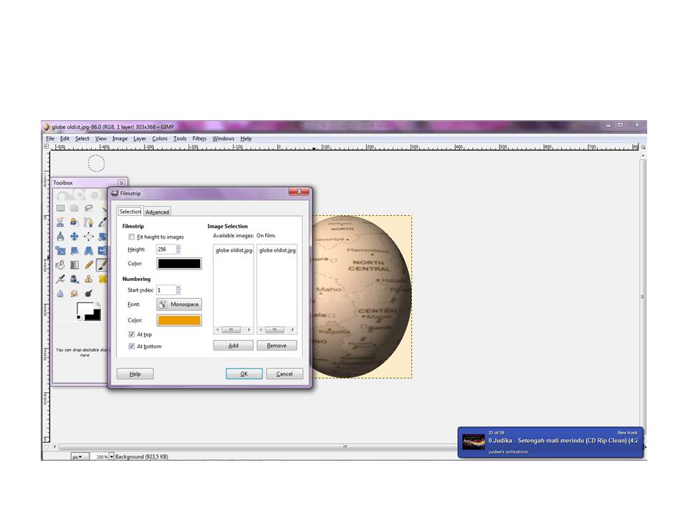Select the Shear tool
The height and width of the screenshot is (516, 688).
pyautogui.click(x=75, y=251)
